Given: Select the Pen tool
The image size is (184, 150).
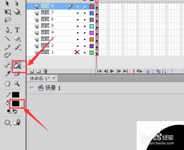Looking at the screenshot, I should click(8, 30).
